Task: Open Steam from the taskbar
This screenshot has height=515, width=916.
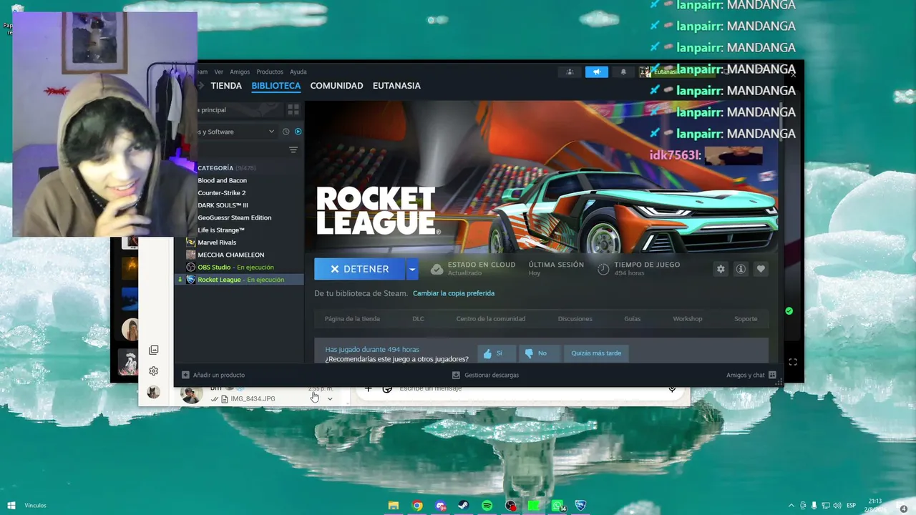Action: coord(464,506)
